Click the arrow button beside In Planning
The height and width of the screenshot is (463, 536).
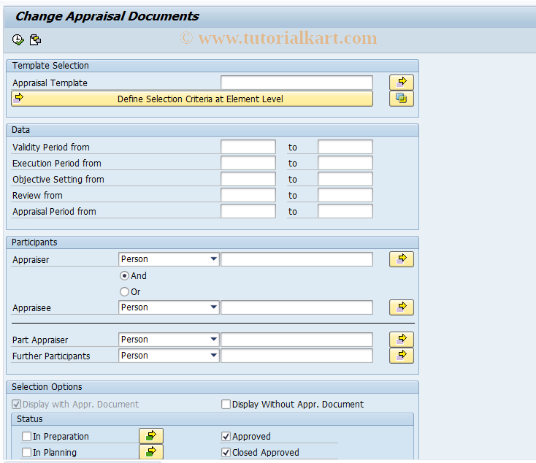[x=150, y=452]
